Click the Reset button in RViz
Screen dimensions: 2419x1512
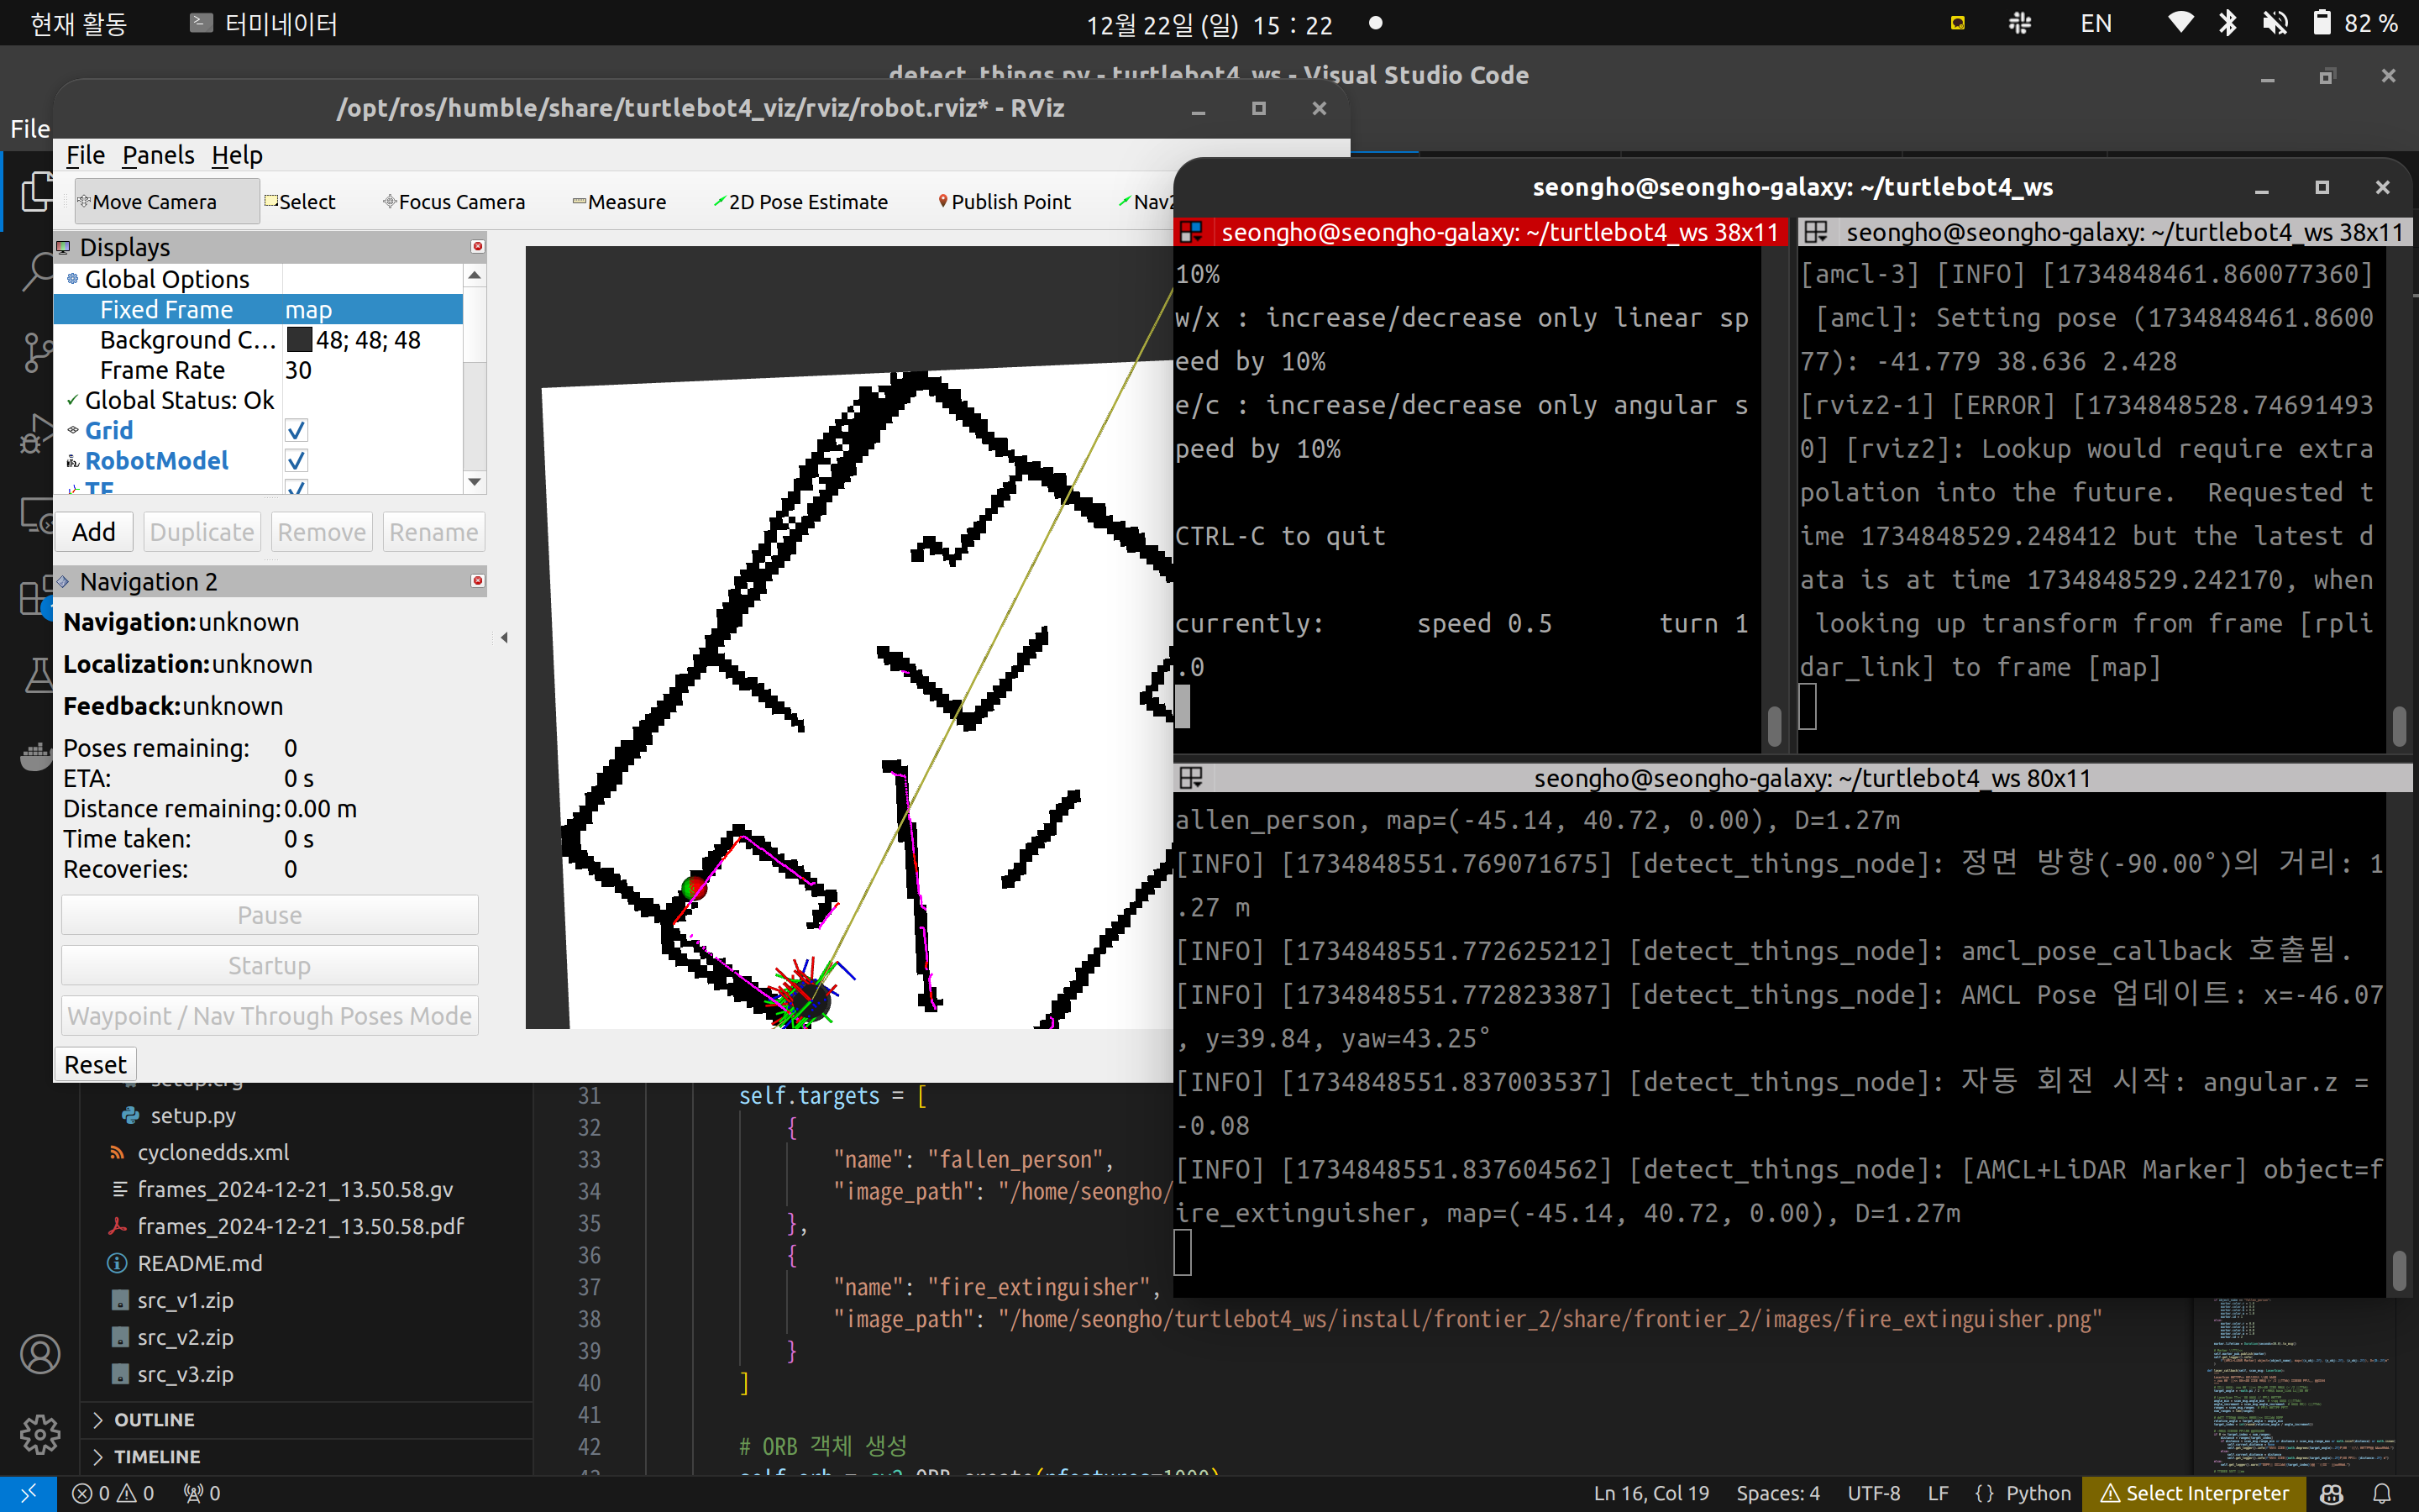coord(95,1064)
